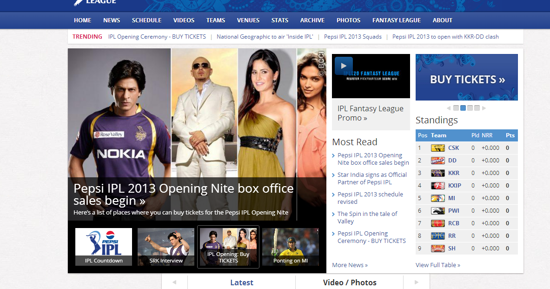Switch to the Latest tab

[x=242, y=282]
